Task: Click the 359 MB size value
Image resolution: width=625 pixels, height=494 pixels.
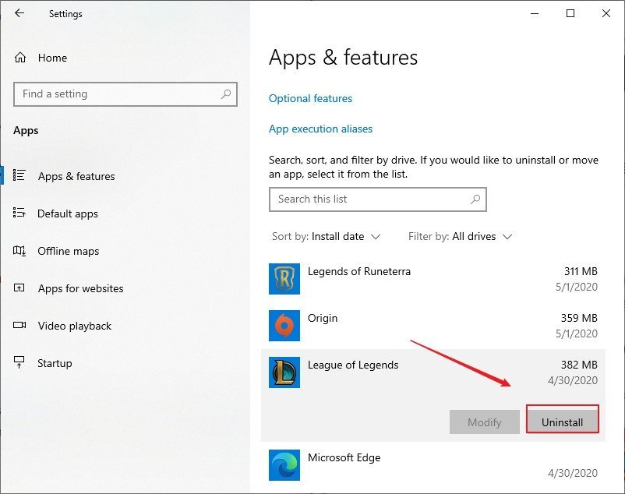Action: tap(579, 318)
